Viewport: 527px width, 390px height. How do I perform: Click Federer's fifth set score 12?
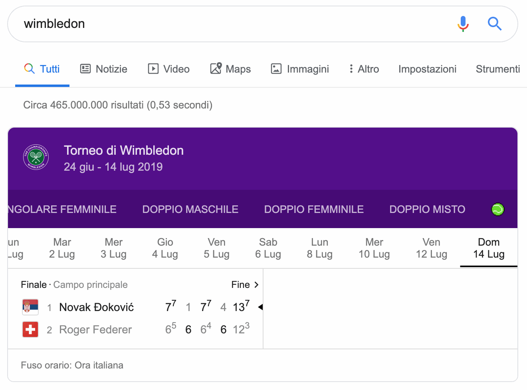(x=241, y=328)
